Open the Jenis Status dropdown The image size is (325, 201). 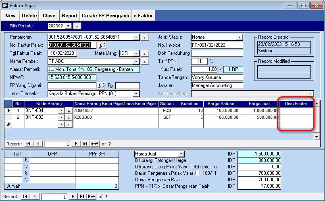click(x=240, y=37)
